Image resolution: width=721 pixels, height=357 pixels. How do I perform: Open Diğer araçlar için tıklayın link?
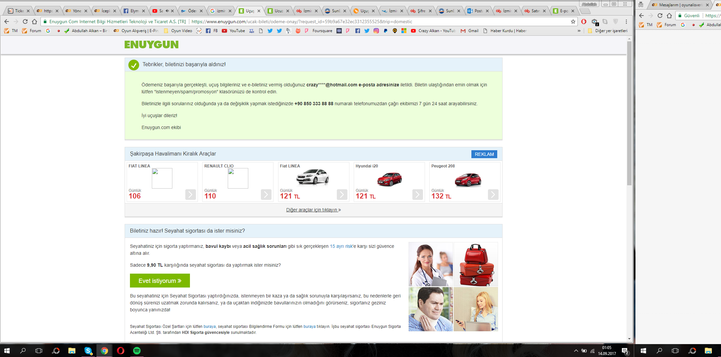click(x=313, y=210)
